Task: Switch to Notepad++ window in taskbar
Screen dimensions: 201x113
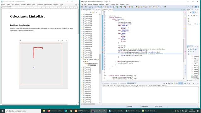Action: (x=149, y=111)
